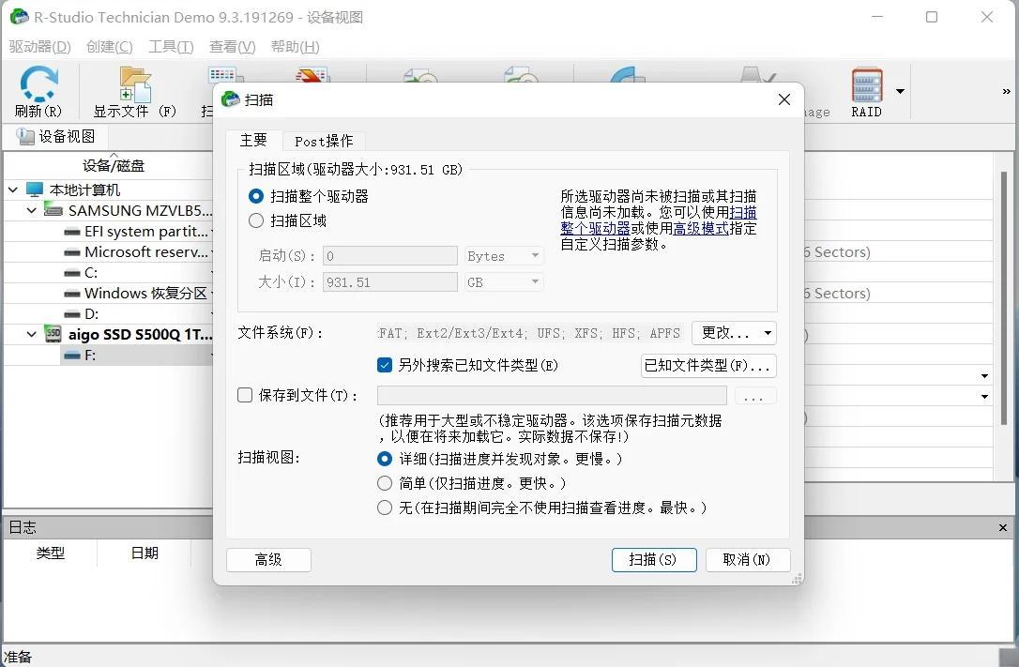Open the 更改... file system dropdown
Image resolution: width=1019 pixels, height=667 pixels.
pos(735,333)
